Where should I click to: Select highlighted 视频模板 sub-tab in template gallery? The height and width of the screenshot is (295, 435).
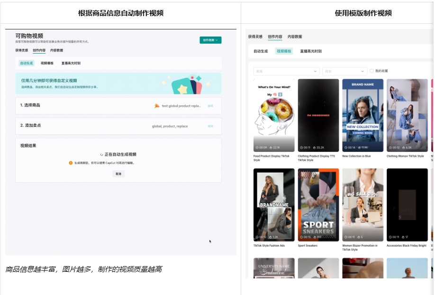(x=284, y=51)
